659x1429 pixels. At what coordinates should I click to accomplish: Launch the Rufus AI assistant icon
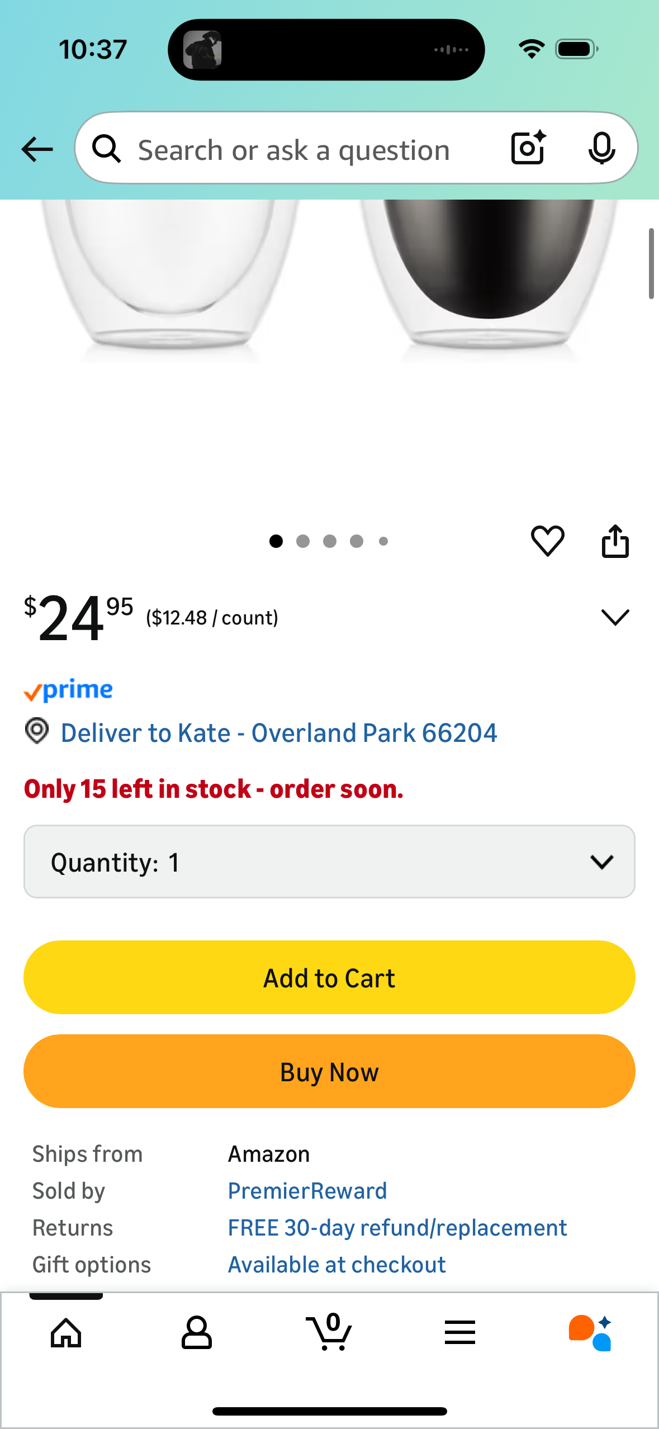(x=590, y=1333)
